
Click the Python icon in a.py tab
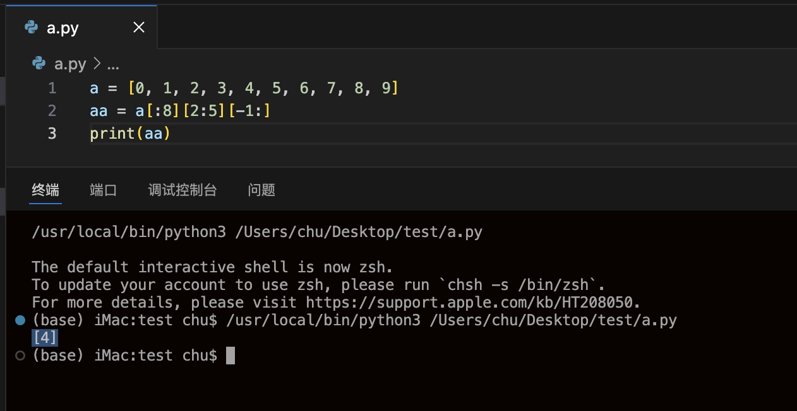tap(31, 27)
